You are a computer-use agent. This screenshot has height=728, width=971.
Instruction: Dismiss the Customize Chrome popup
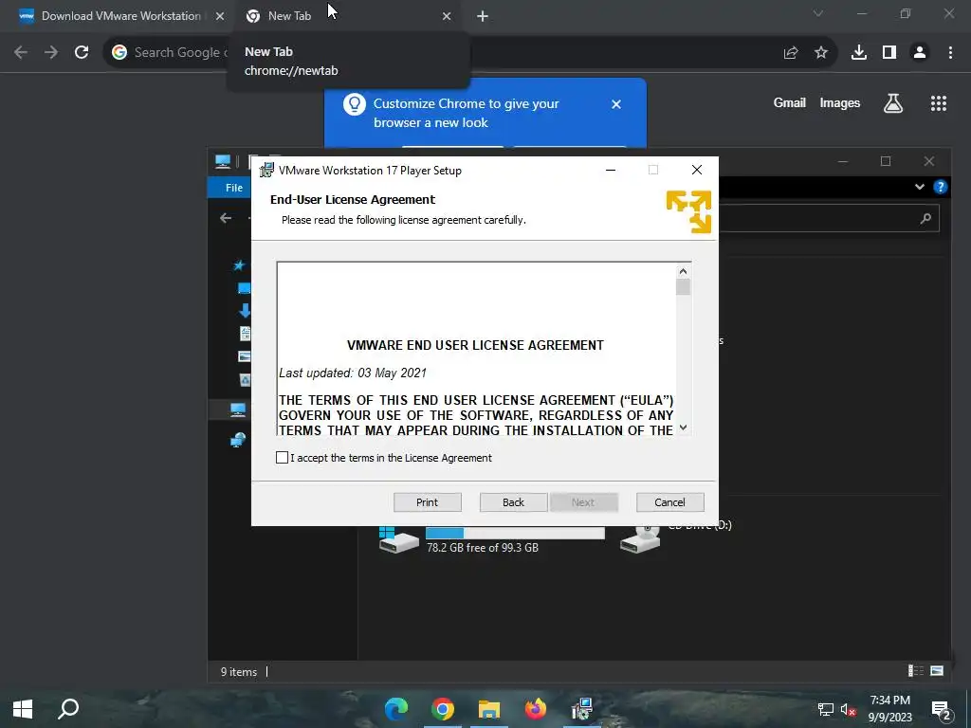pyautogui.click(x=616, y=104)
